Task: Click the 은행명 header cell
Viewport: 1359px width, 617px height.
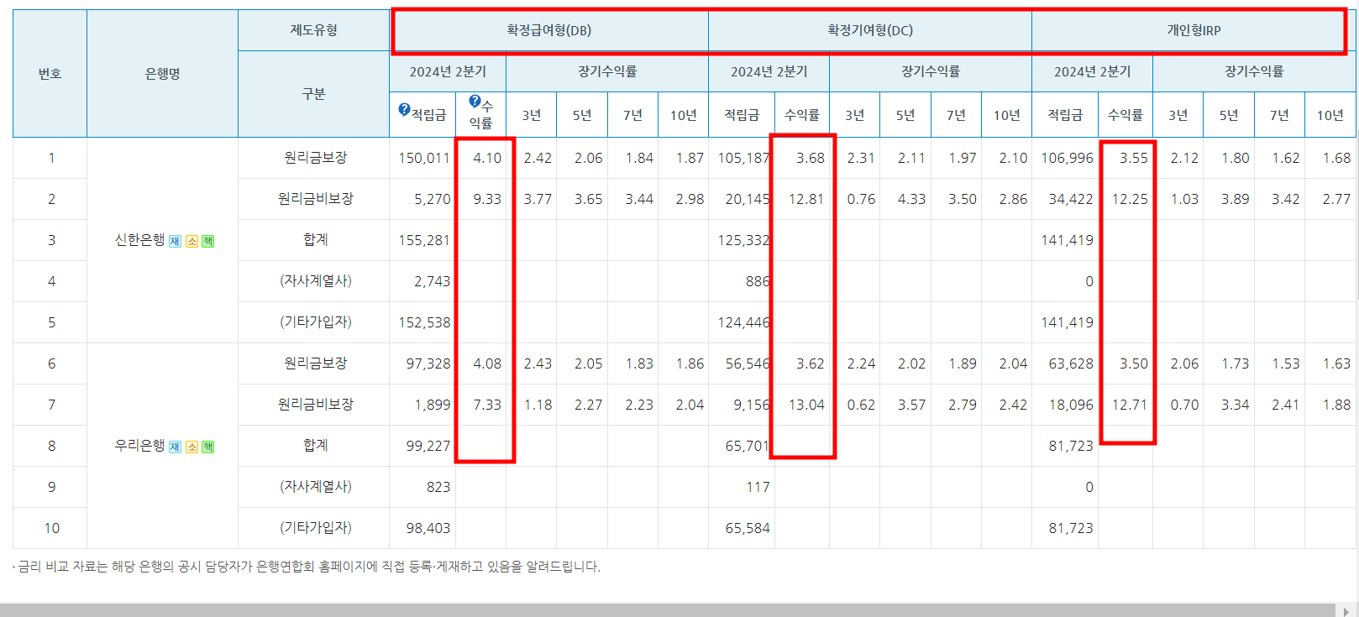Action: 162,74
